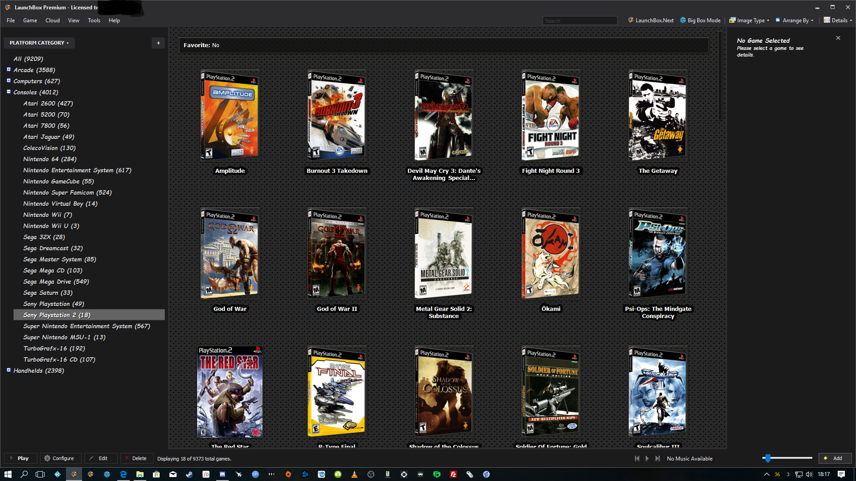Open FileZilla from the taskbar
Image resolution: width=856 pixels, height=481 pixels.
453,474
